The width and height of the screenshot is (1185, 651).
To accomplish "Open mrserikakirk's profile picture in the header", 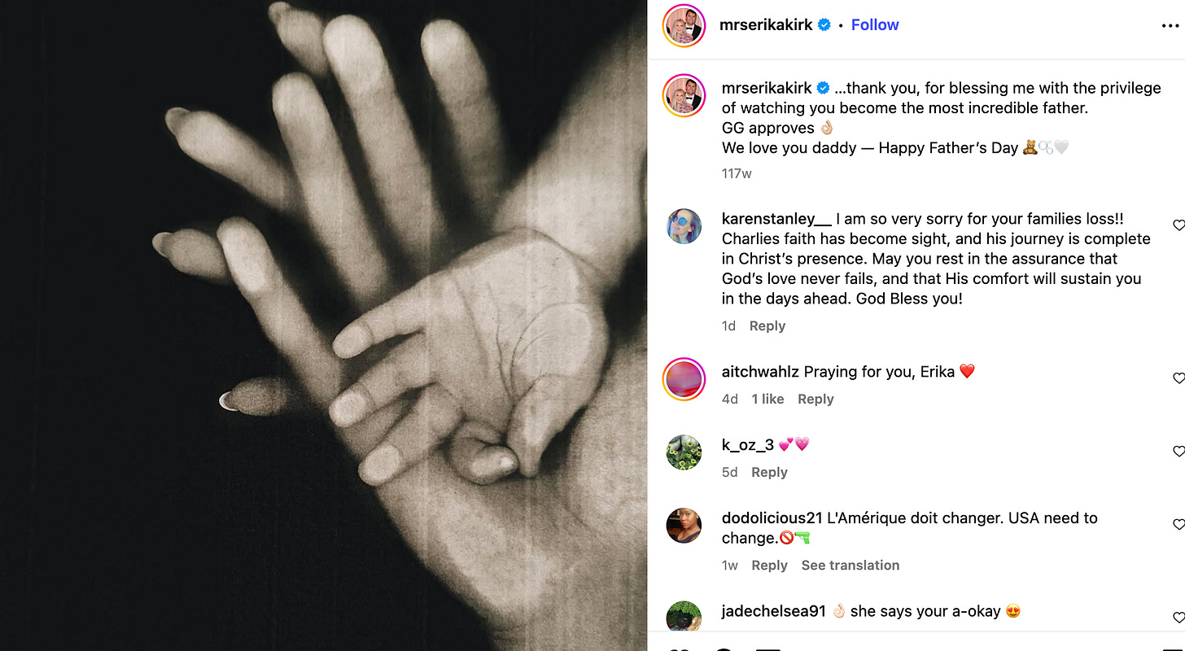I will tap(684, 25).
